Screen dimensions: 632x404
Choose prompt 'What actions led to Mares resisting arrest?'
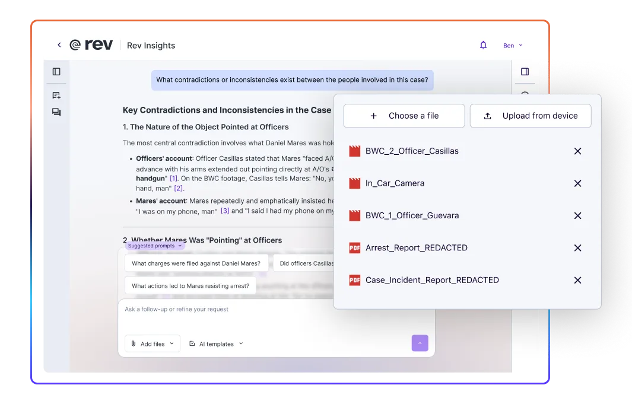click(190, 286)
